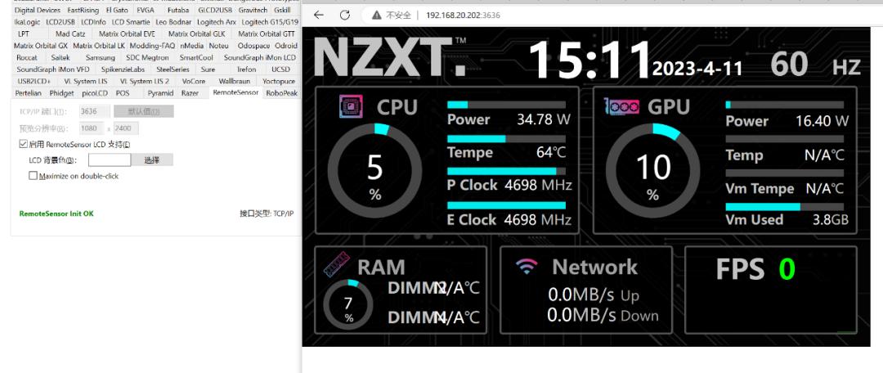Click the 选择 button for background color

152,160
